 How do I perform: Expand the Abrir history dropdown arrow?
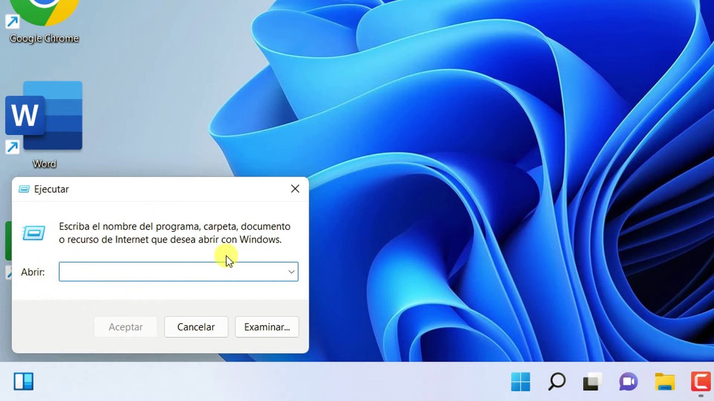coord(291,272)
